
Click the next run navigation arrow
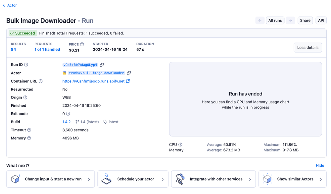tap(290, 20)
